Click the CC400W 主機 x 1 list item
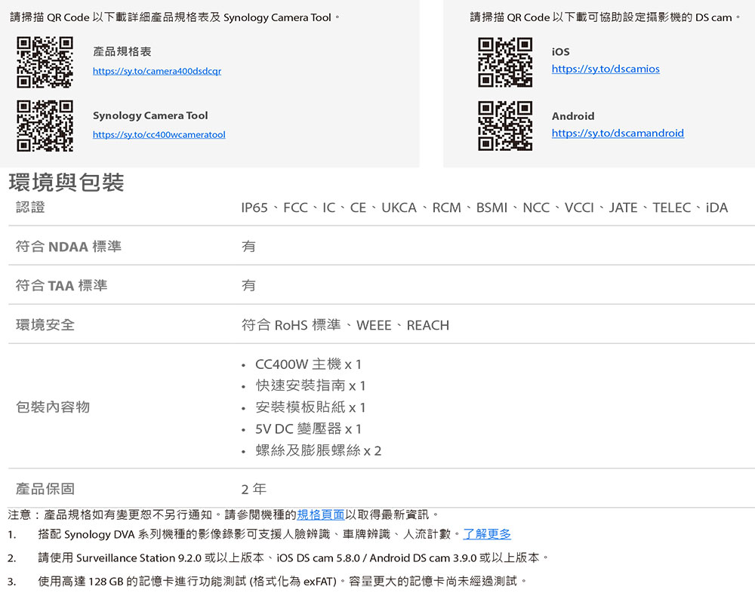 (308, 364)
